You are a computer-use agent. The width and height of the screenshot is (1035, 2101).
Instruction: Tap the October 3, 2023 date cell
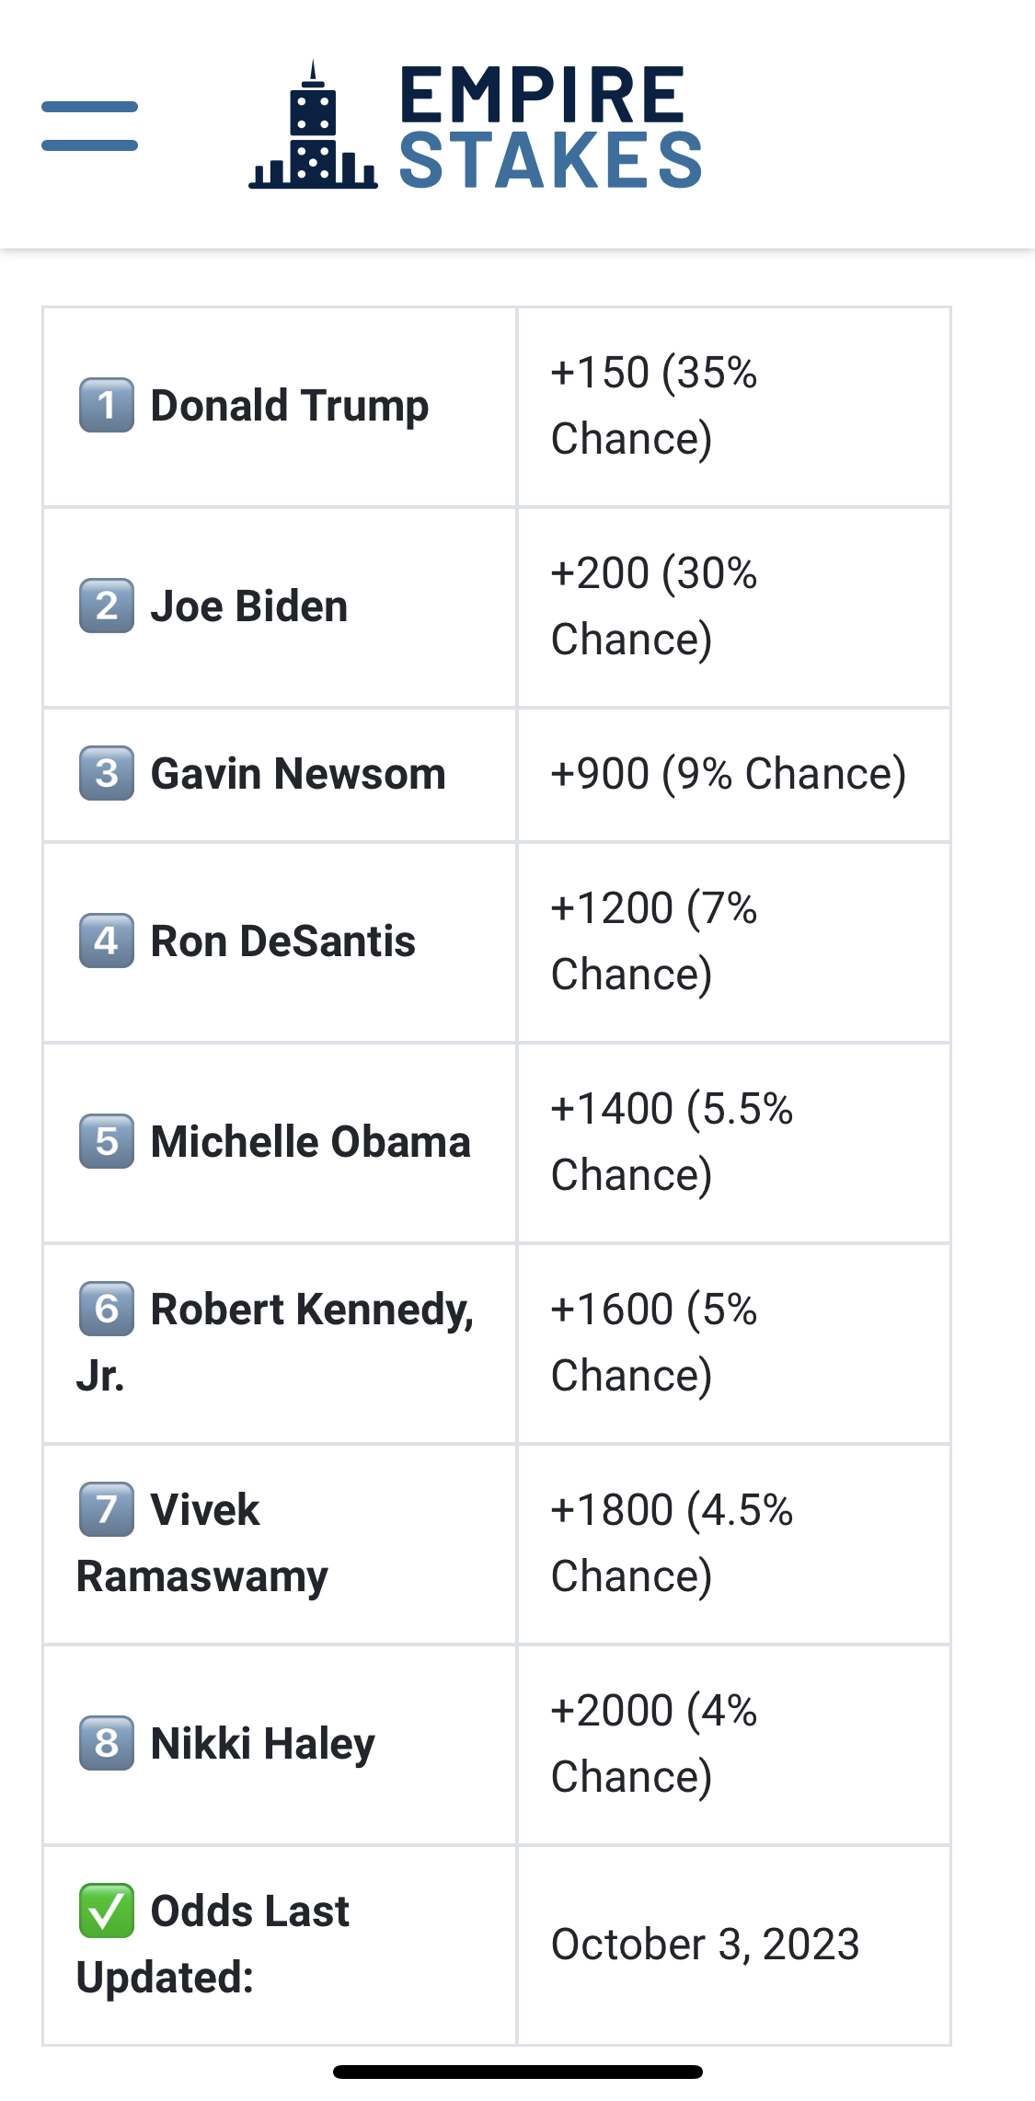(734, 1945)
